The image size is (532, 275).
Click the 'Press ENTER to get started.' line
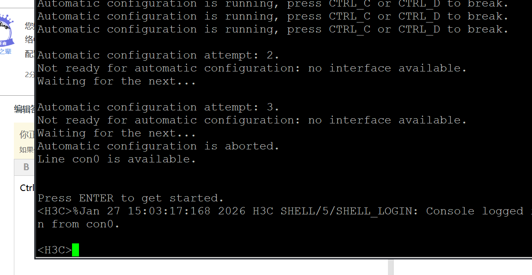(x=131, y=198)
